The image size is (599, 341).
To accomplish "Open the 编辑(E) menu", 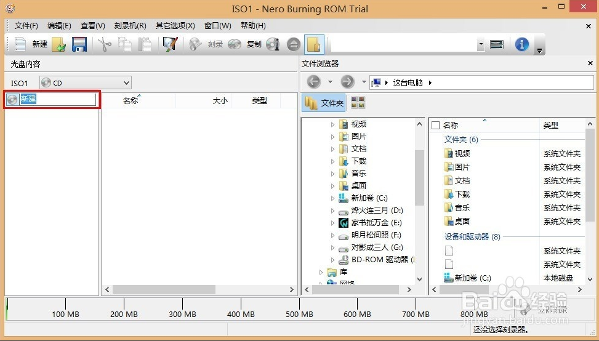I will pyautogui.click(x=59, y=26).
